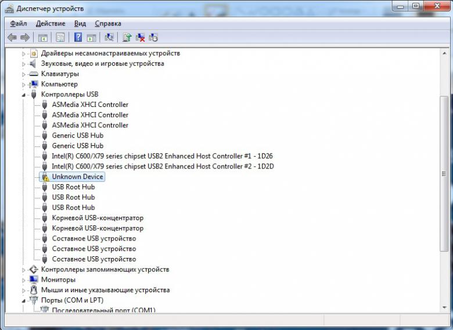The height and width of the screenshot is (330, 453).
Task: Expand the Мониторы node
Action: point(24,280)
